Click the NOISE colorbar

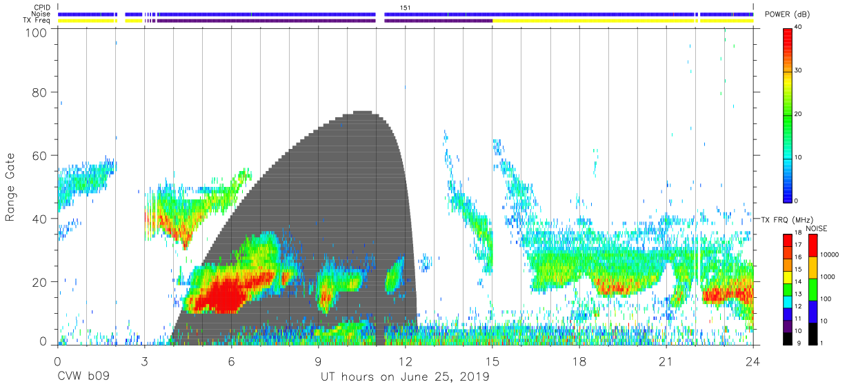coord(813,290)
